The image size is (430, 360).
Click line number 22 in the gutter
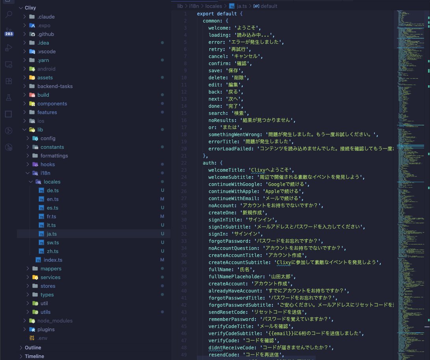click(183, 163)
